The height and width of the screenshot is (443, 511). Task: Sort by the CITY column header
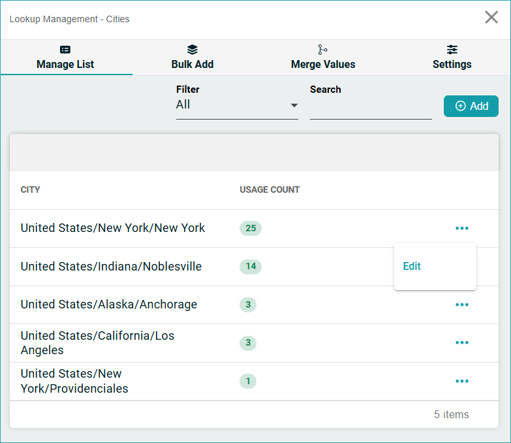click(31, 189)
